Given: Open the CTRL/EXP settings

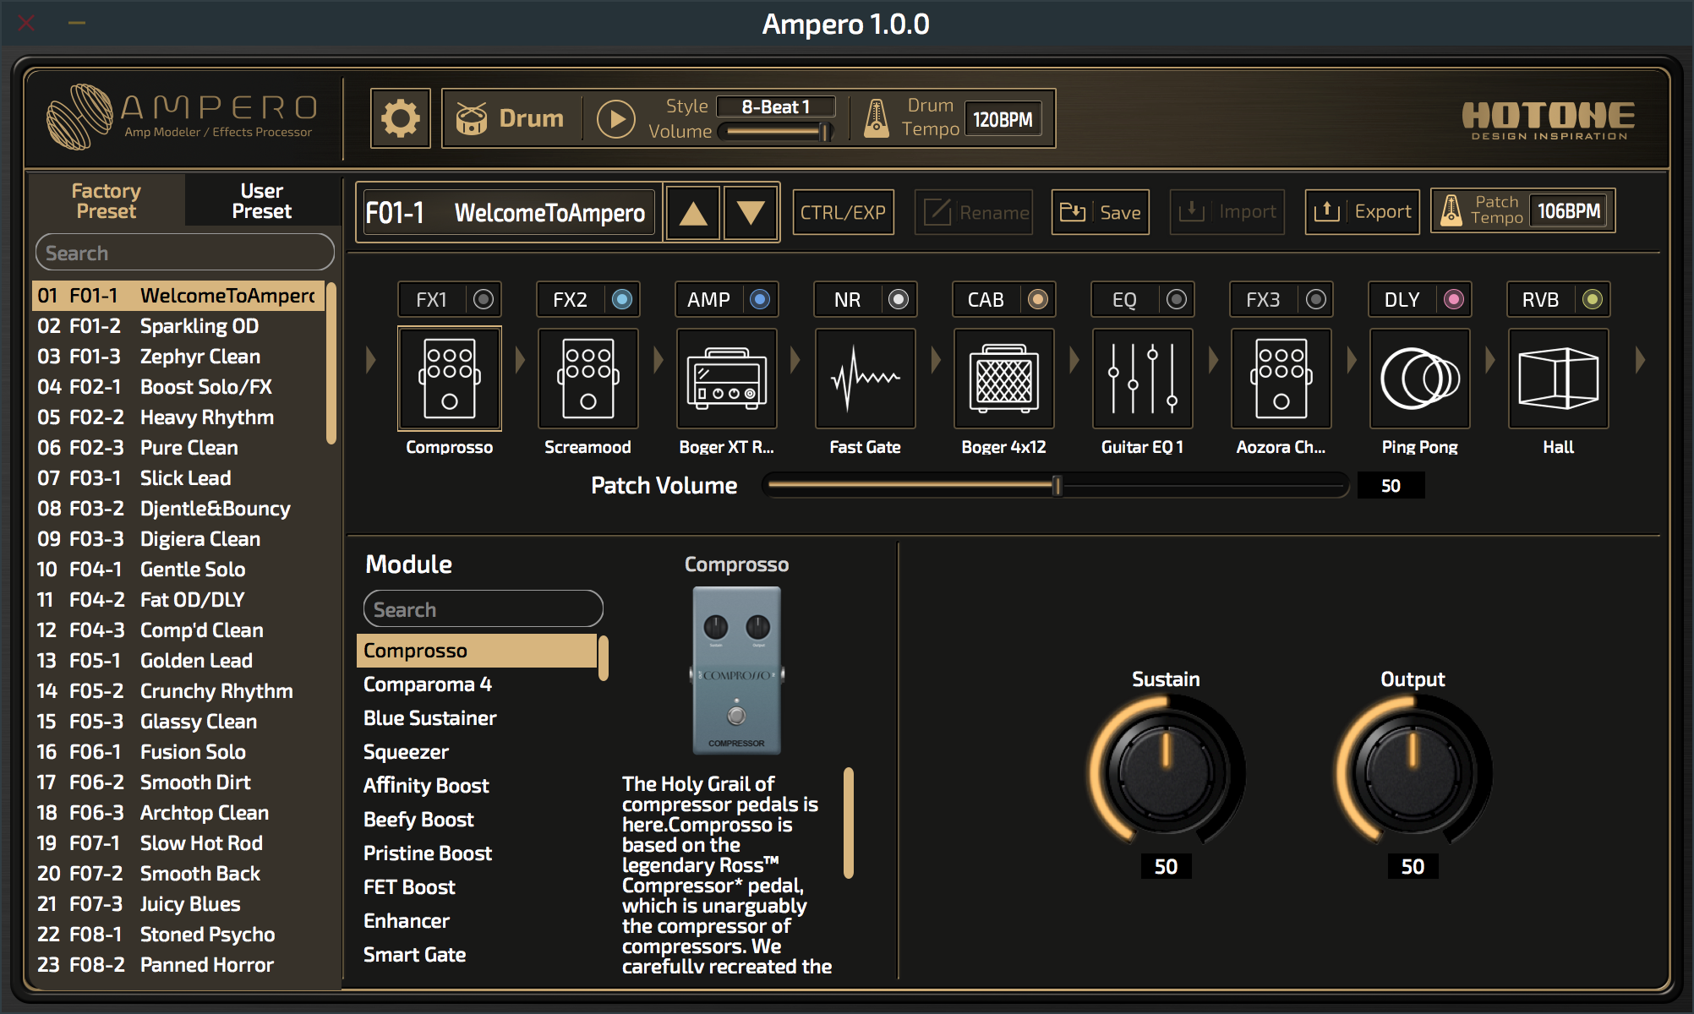Looking at the screenshot, I should pos(843,212).
